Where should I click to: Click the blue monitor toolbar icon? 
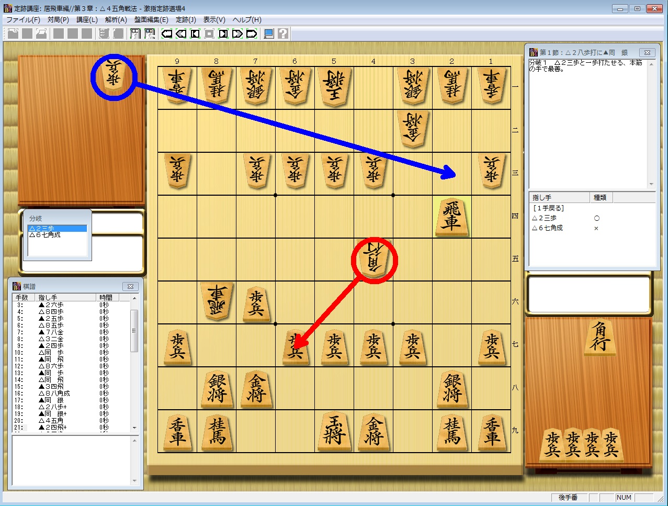point(269,34)
